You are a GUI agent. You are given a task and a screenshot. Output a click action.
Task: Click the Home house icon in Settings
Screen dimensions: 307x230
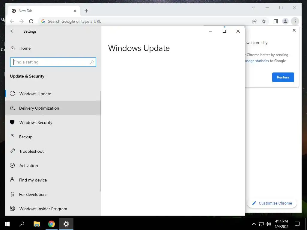pyautogui.click(x=13, y=48)
